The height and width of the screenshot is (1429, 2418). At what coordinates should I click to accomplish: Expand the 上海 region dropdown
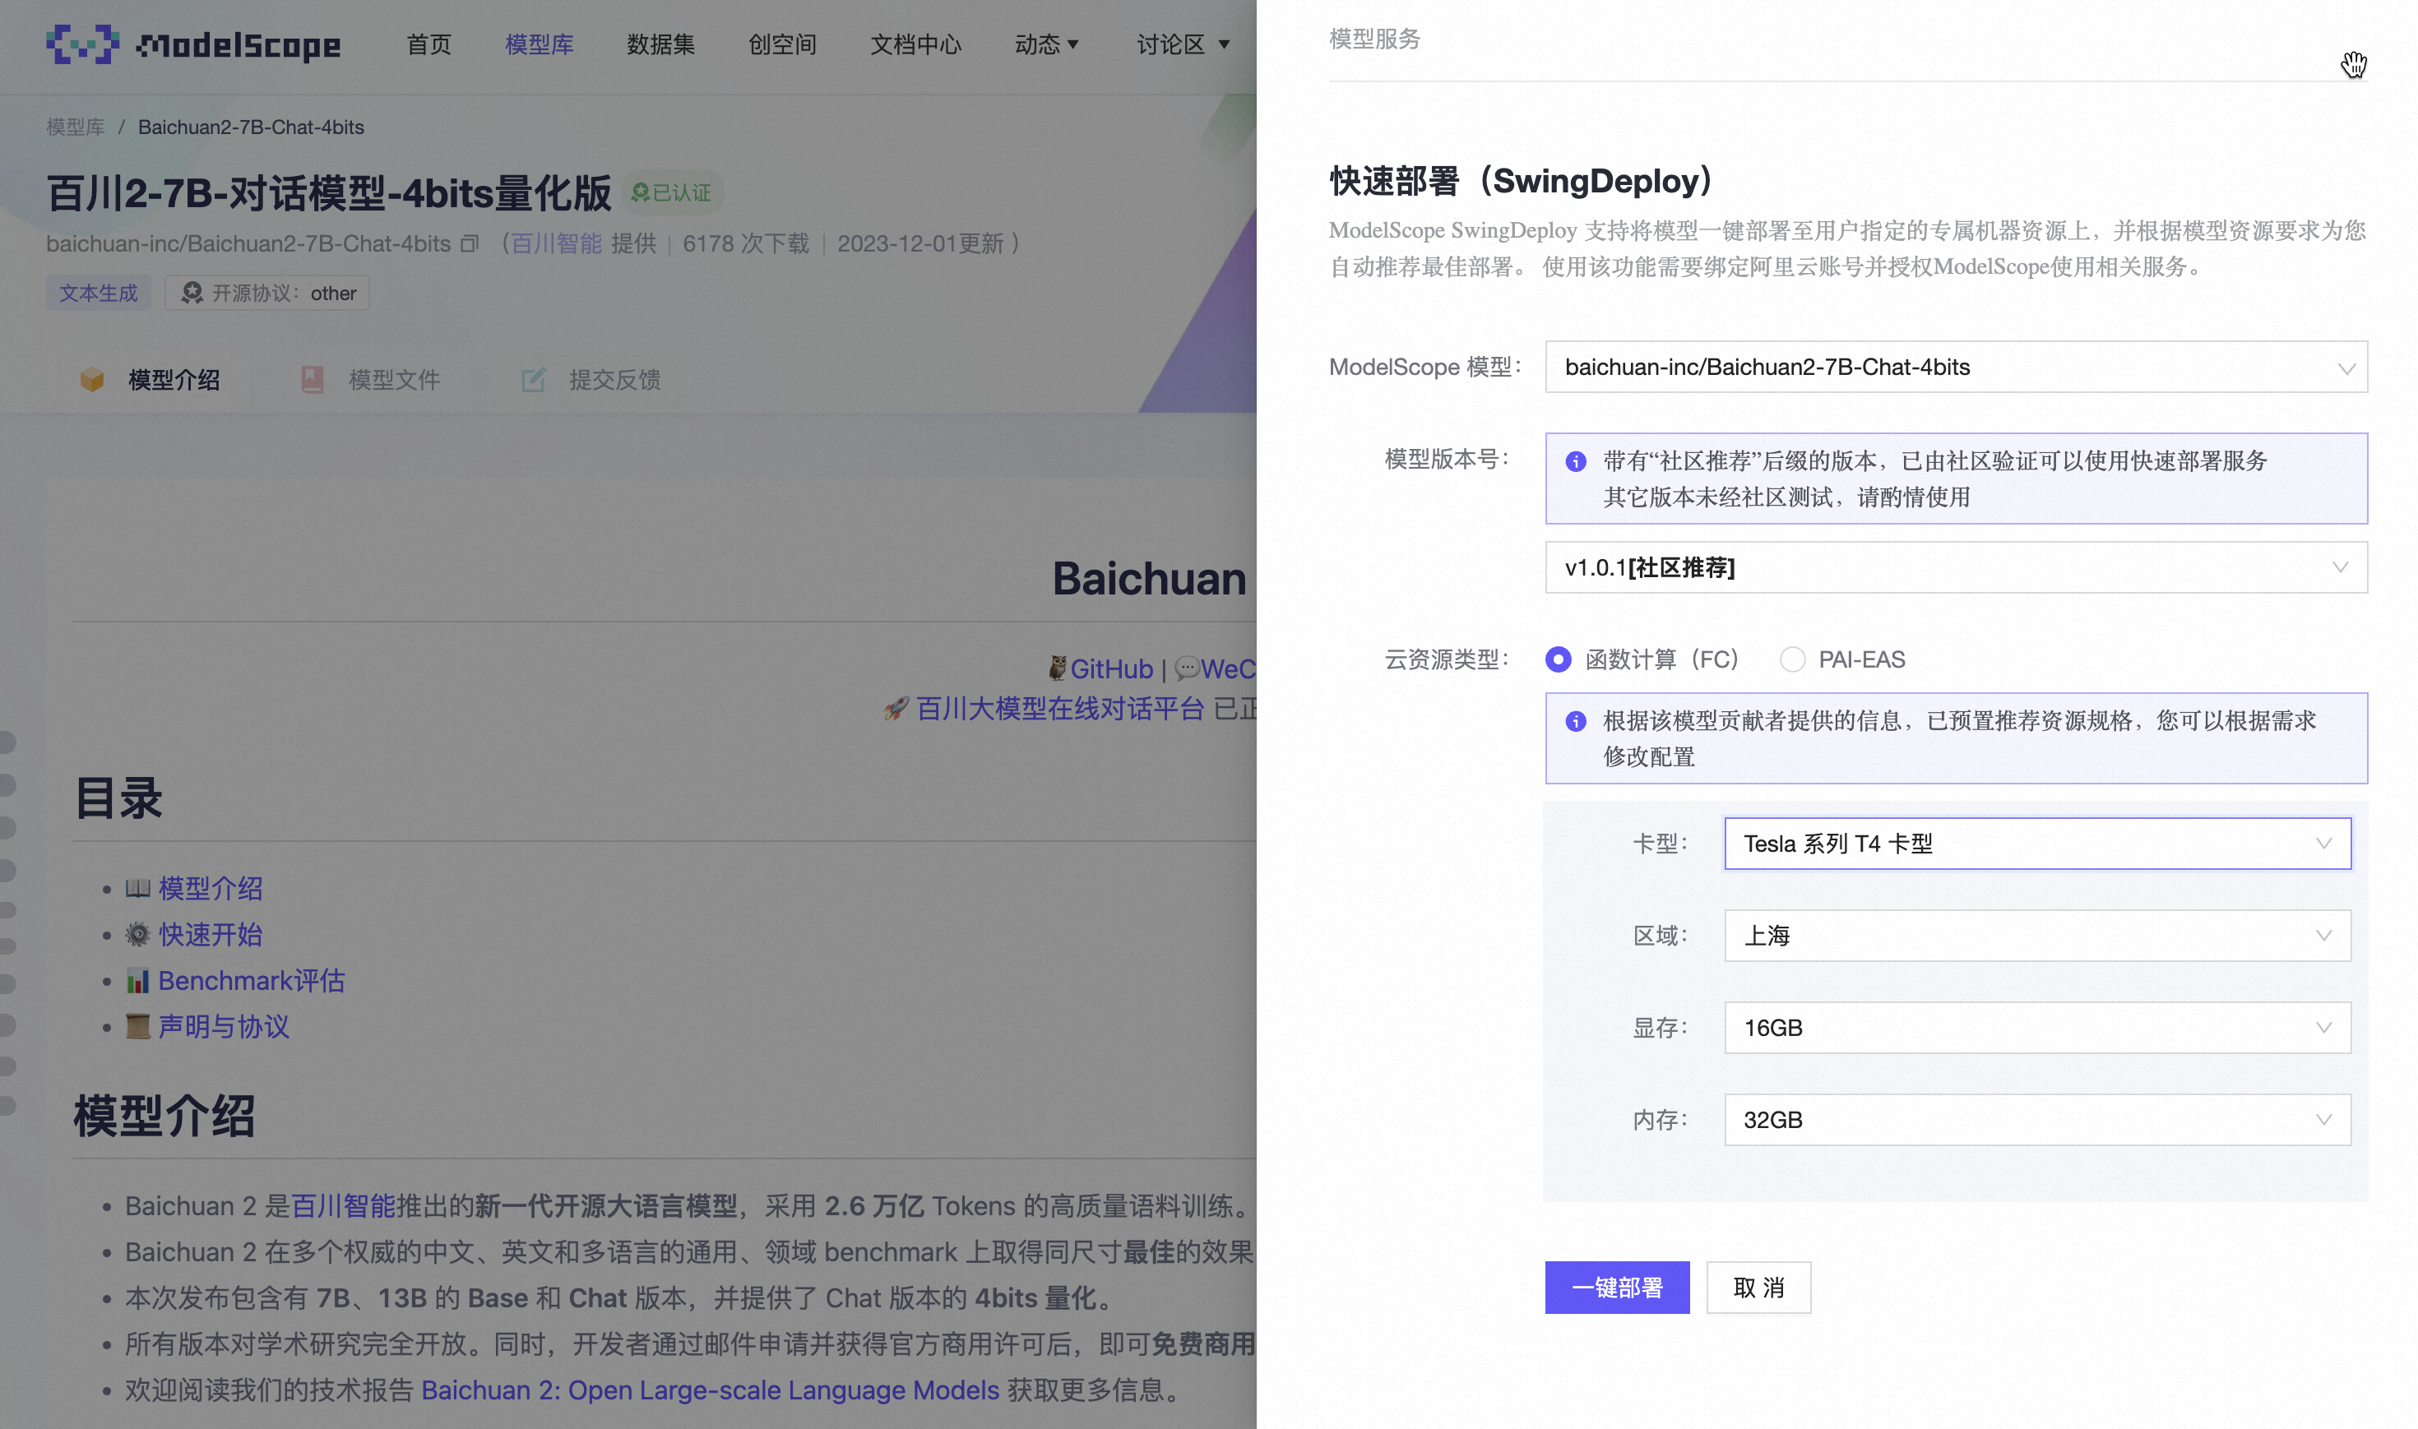[x=2036, y=936]
